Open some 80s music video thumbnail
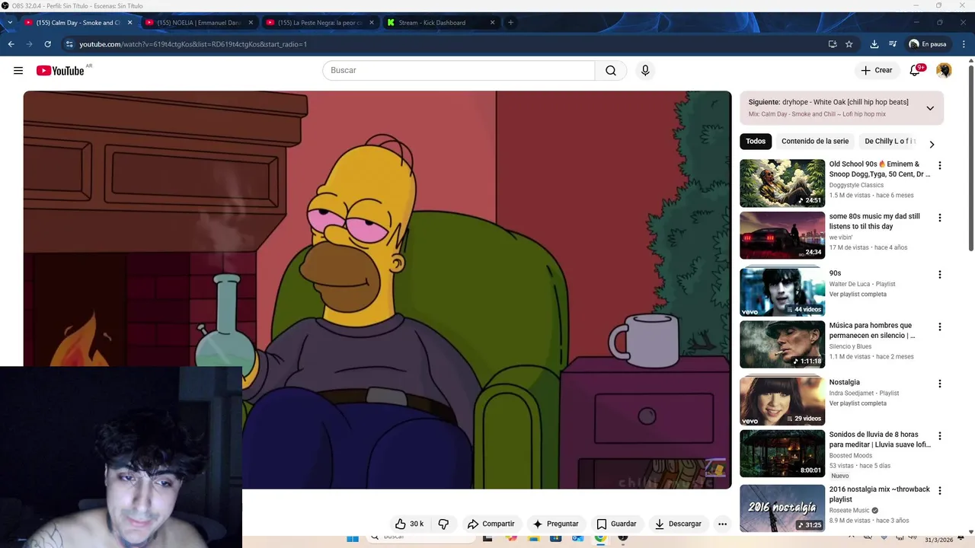The width and height of the screenshot is (975, 548). tap(782, 235)
